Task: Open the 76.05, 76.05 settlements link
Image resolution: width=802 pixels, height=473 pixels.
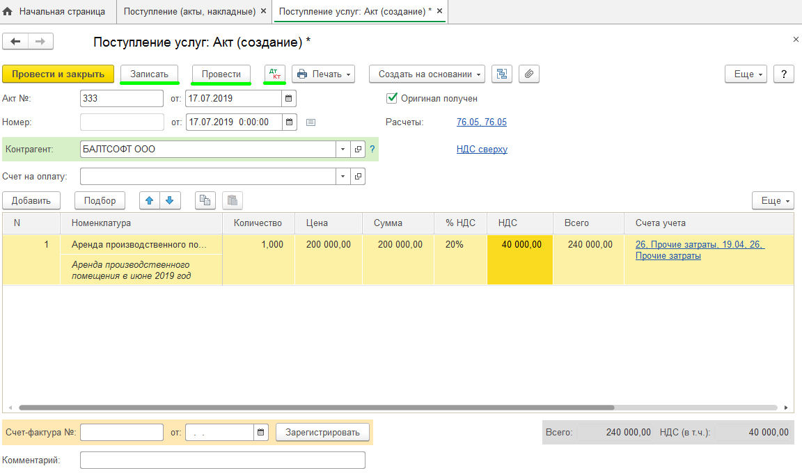Action: pyautogui.click(x=482, y=122)
